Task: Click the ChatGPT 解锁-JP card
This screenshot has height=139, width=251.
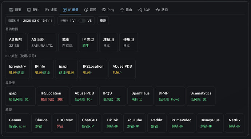Action: click(x=89, y=123)
